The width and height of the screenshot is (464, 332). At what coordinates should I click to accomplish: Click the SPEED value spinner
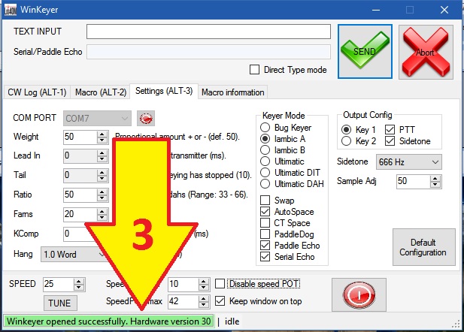pos(64,284)
